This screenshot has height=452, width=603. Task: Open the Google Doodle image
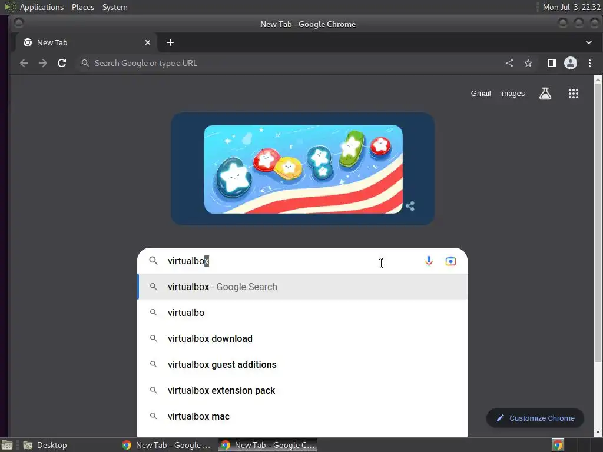pyautogui.click(x=303, y=169)
